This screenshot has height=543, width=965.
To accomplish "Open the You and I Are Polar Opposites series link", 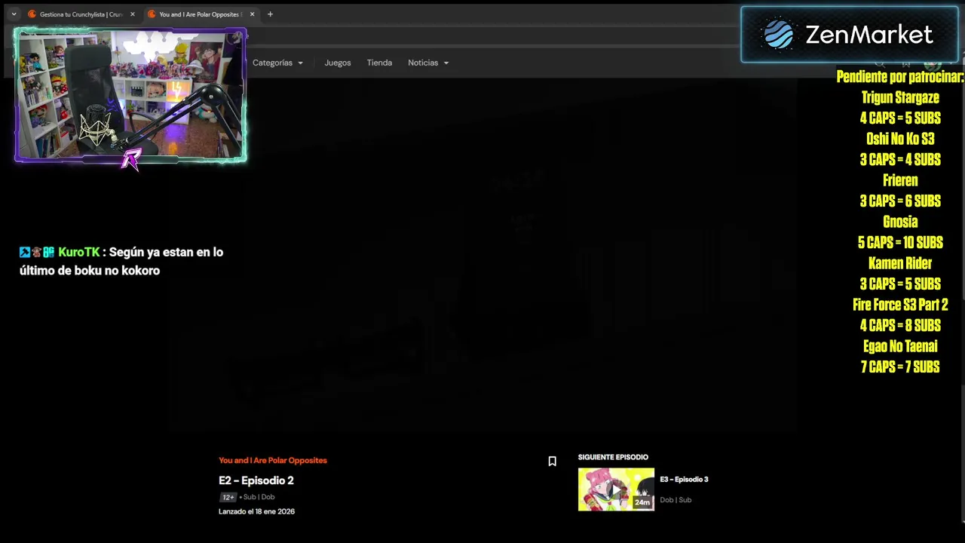I will point(273,460).
